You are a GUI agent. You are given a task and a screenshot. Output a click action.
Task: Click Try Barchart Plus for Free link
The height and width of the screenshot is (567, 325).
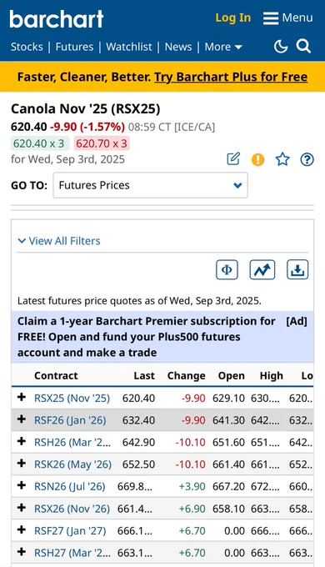(x=231, y=77)
